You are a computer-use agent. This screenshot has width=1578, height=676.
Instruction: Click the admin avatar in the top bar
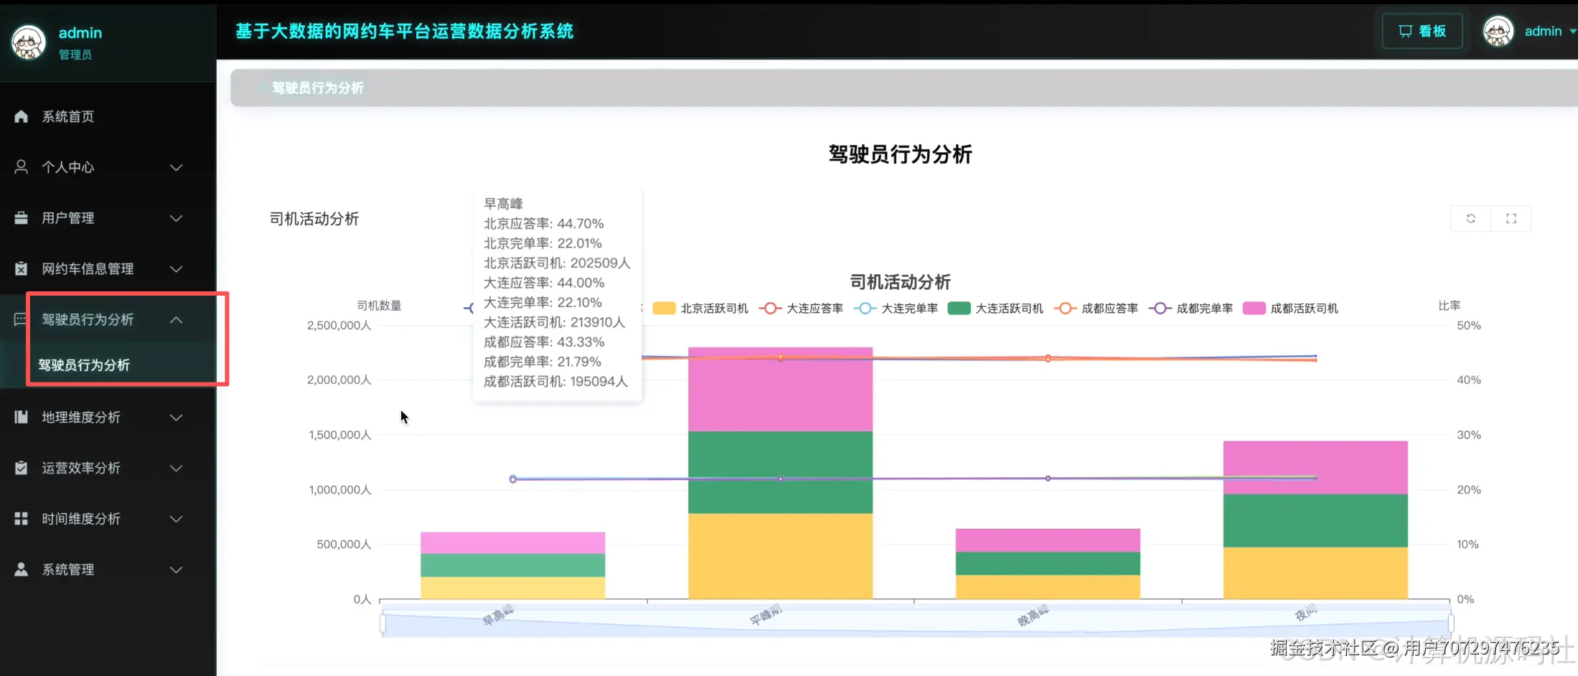coord(1498,31)
